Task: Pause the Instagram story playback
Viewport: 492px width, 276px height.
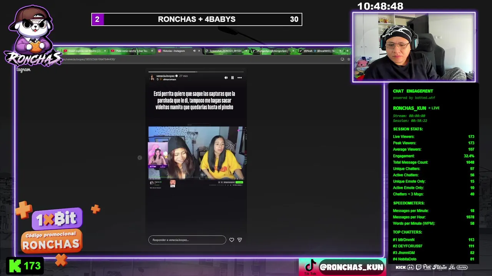Action: pos(232,77)
